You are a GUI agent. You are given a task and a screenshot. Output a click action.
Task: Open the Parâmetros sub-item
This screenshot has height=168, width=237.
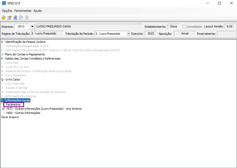tap(13, 105)
